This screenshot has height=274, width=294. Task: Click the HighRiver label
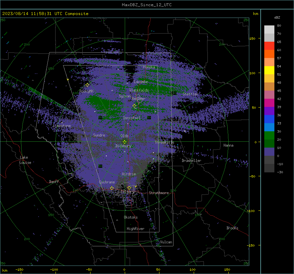coord(136,229)
